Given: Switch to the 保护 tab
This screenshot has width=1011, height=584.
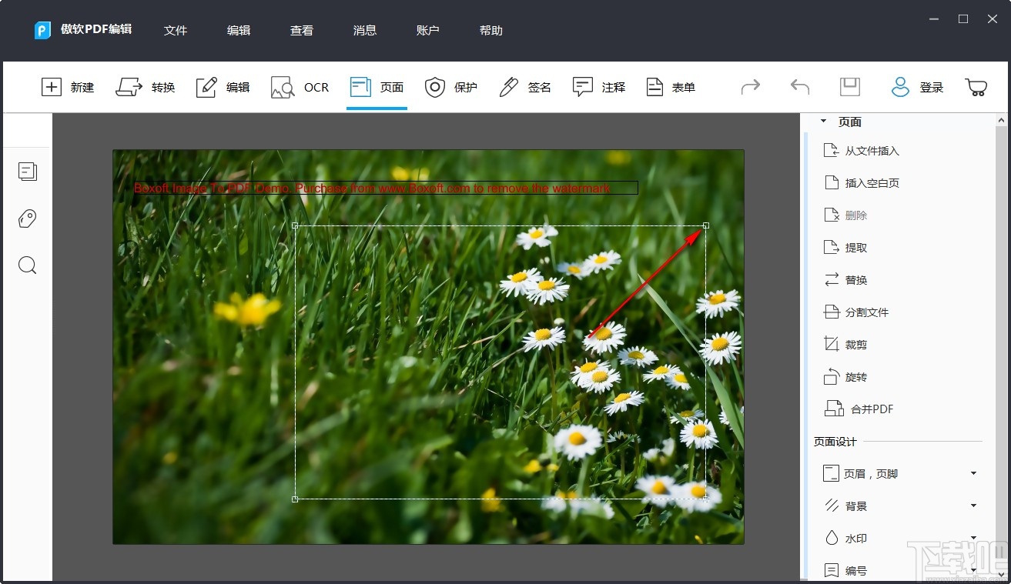Looking at the screenshot, I should [451, 87].
